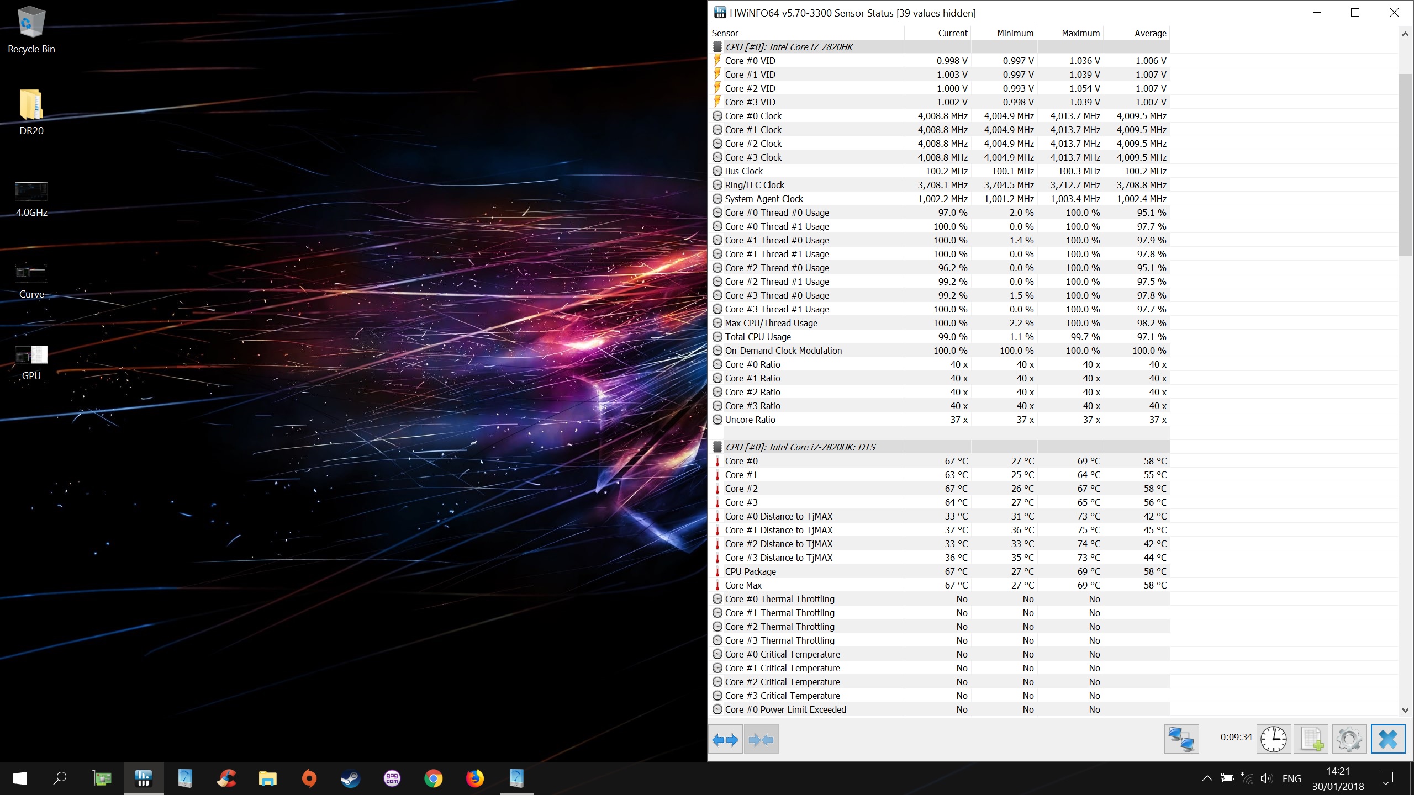Viewport: 1414px width, 795px height.
Task: Open the volume control tray icon
Action: tap(1267, 778)
